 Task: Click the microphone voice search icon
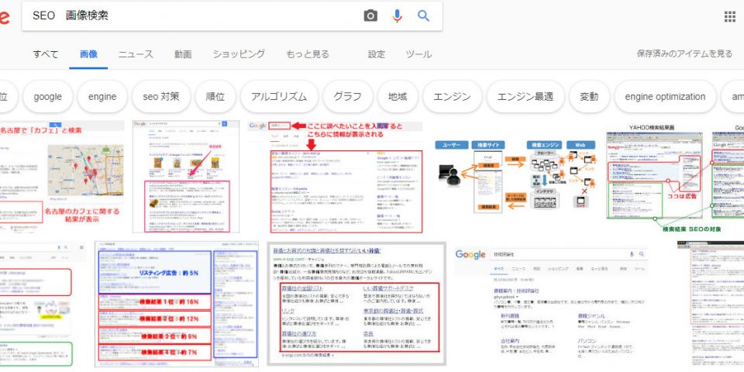pos(397,15)
